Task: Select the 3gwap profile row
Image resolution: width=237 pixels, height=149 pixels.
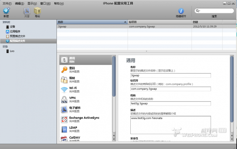Action: click(x=147, y=26)
